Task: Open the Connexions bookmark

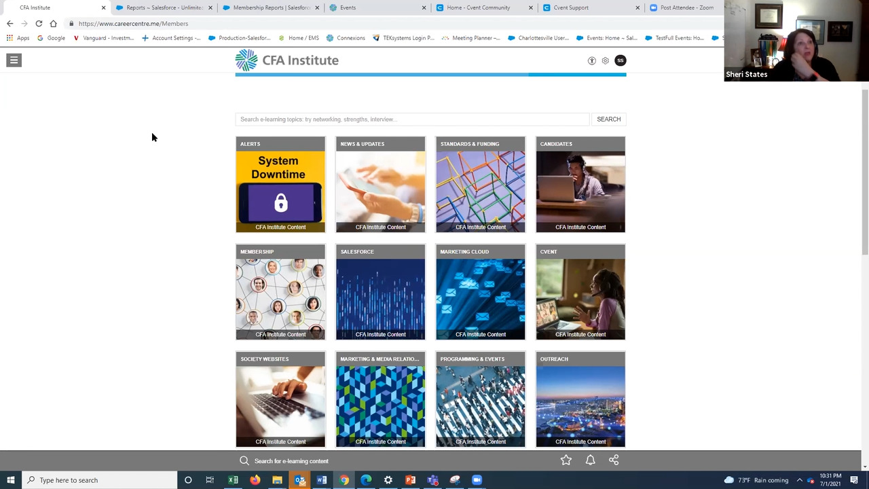Action: coord(346,38)
